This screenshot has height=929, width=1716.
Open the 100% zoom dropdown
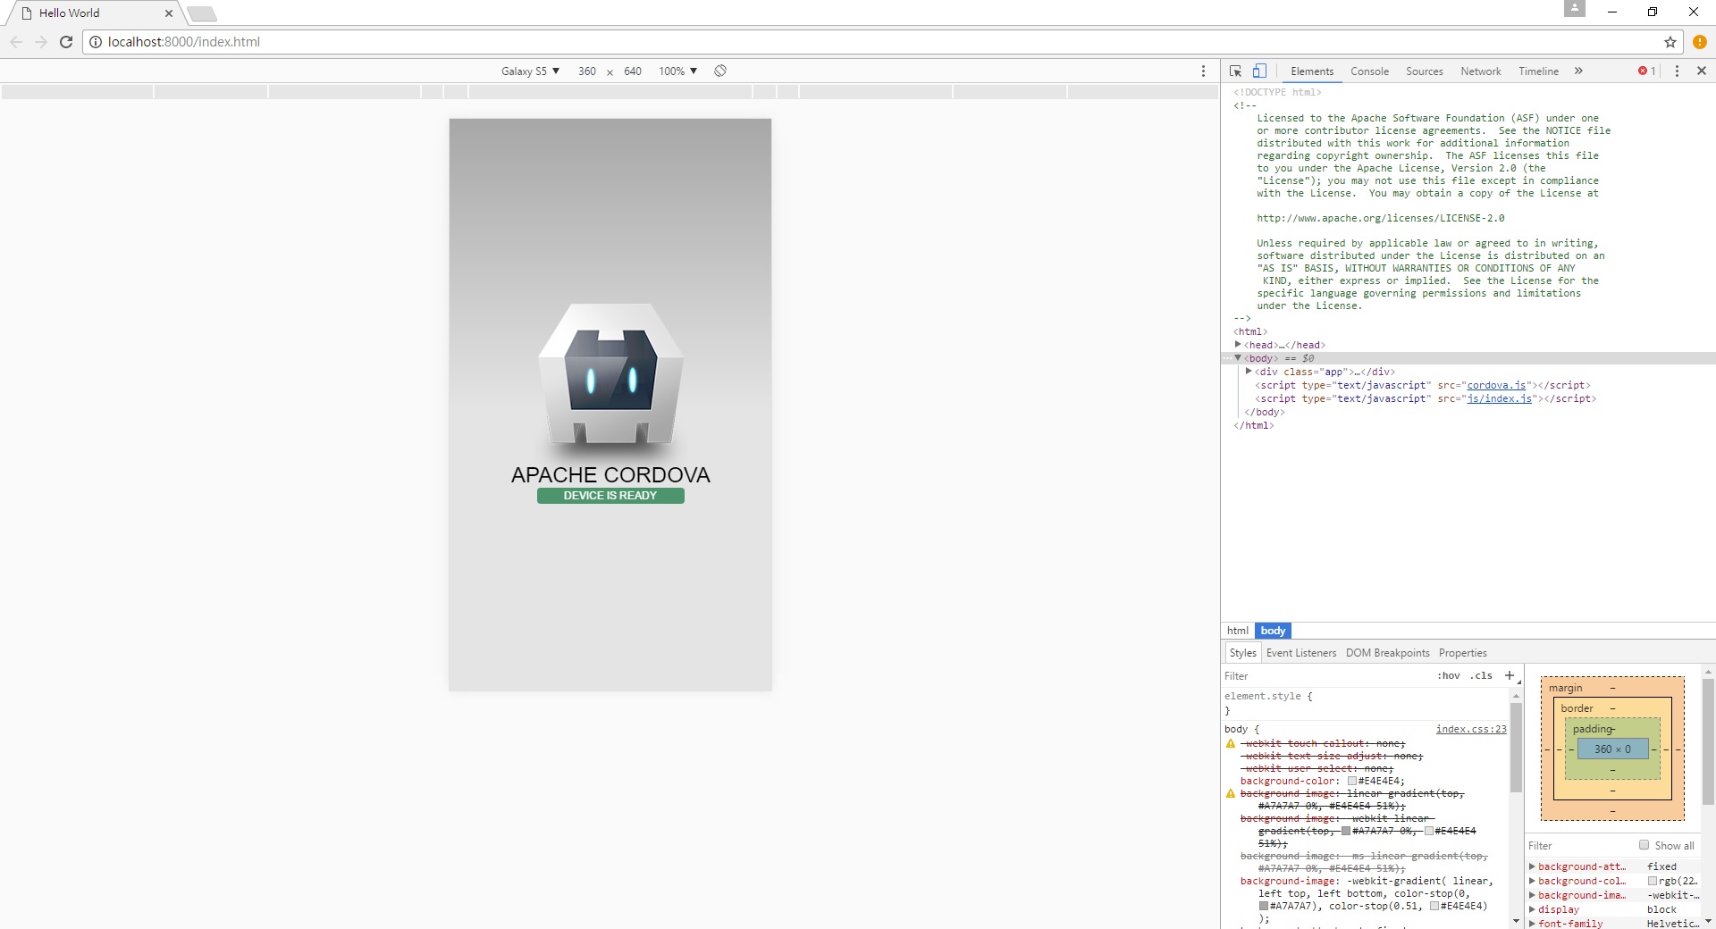point(677,71)
